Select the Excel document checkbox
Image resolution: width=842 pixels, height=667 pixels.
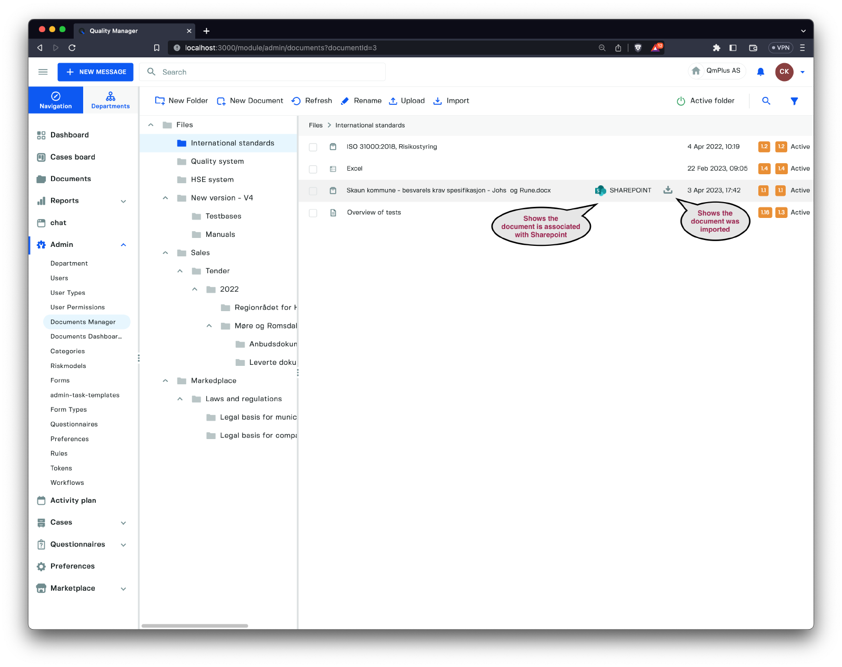(x=313, y=169)
